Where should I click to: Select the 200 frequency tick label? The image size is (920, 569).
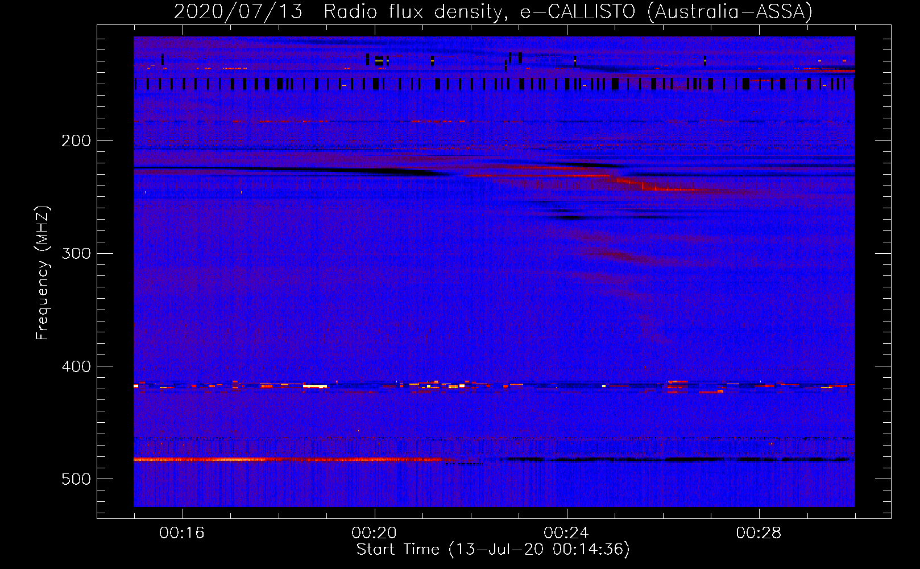pyautogui.click(x=76, y=141)
